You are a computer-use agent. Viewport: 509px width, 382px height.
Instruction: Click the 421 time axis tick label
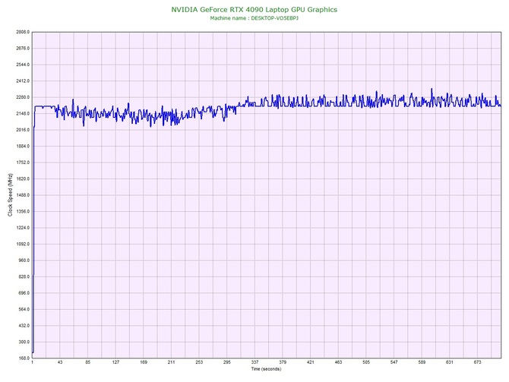click(x=311, y=362)
